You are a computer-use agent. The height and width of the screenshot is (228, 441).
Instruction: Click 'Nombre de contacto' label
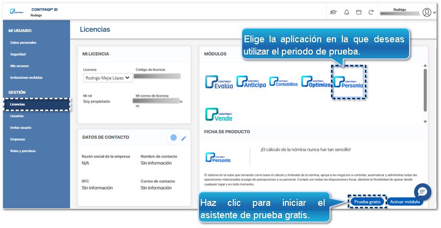point(159,156)
